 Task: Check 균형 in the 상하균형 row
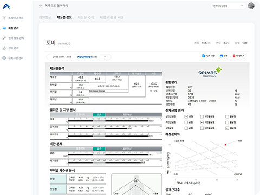186,128
